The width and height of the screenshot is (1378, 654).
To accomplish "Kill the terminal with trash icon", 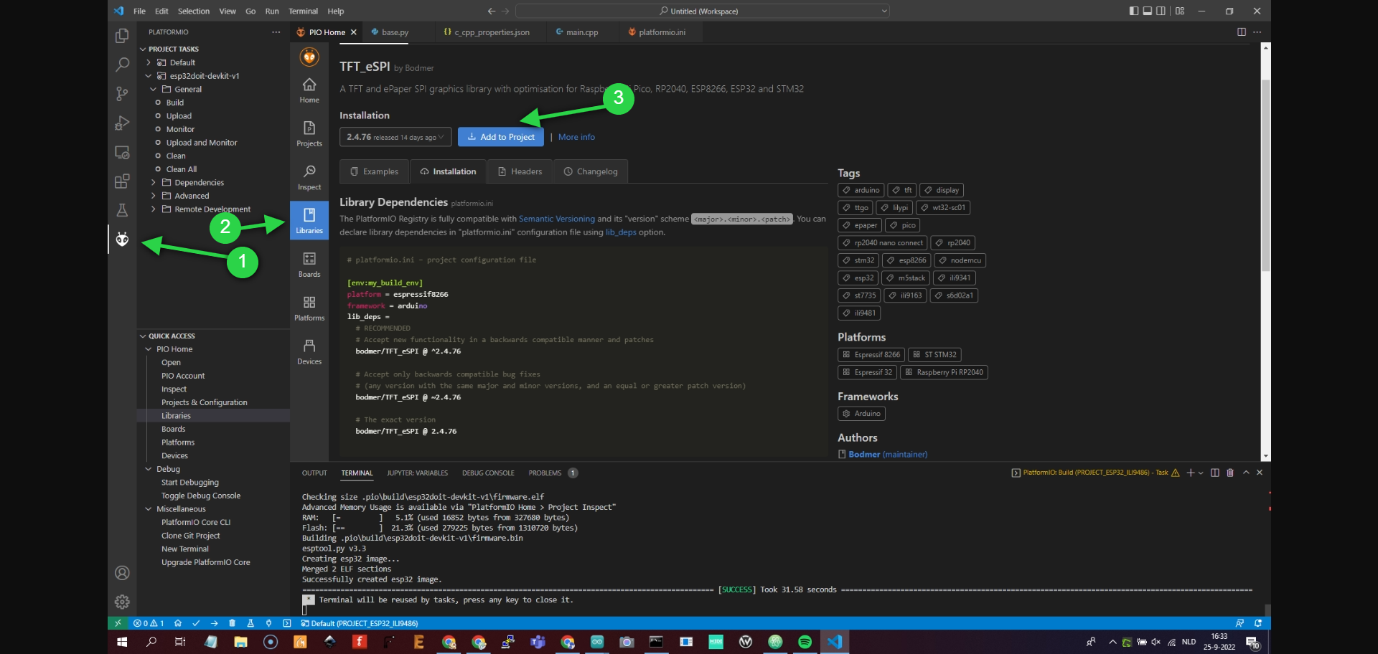I will pyautogui.click(x=1230, y=473).
